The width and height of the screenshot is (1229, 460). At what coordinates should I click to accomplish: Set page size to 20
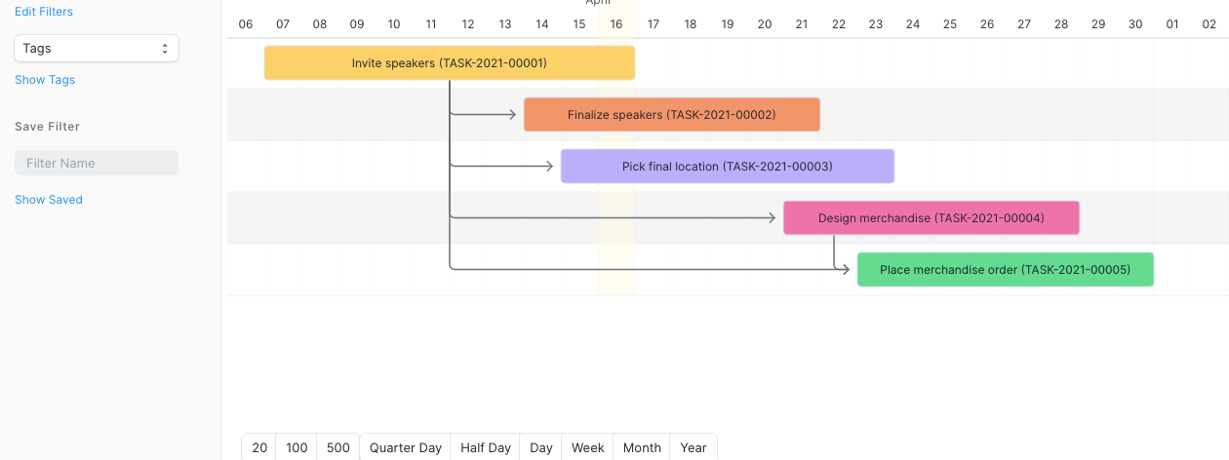click(259, 447)
